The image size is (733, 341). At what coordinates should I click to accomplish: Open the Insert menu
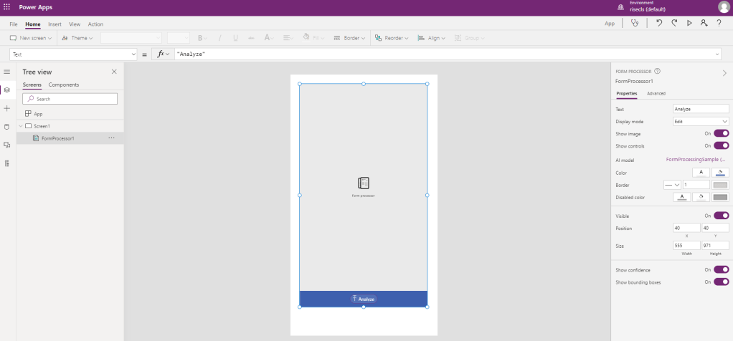(x=55, y=24)
